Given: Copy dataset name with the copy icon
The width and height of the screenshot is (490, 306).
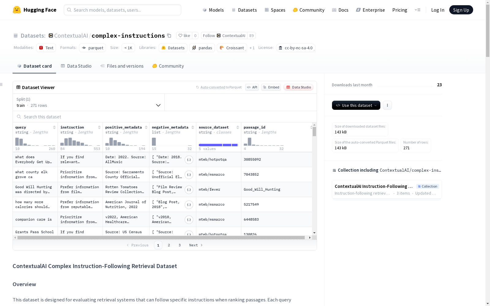Looking at the screenshot, I should pos(169,35).
